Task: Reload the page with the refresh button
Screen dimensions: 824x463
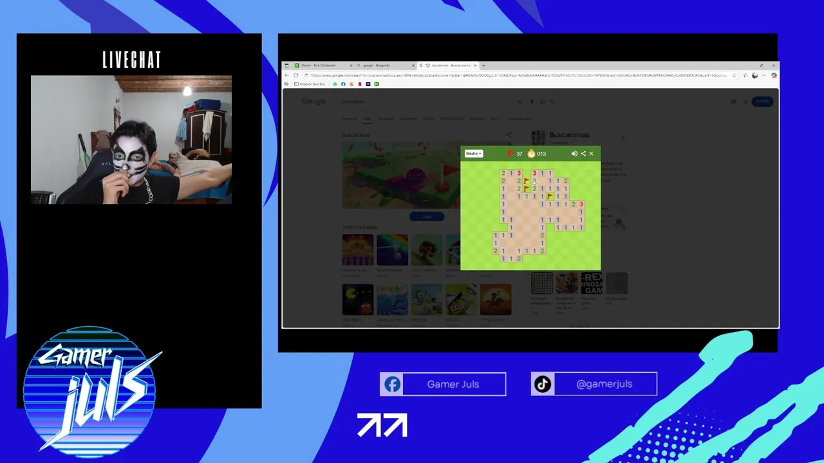Action: point(296,75)
